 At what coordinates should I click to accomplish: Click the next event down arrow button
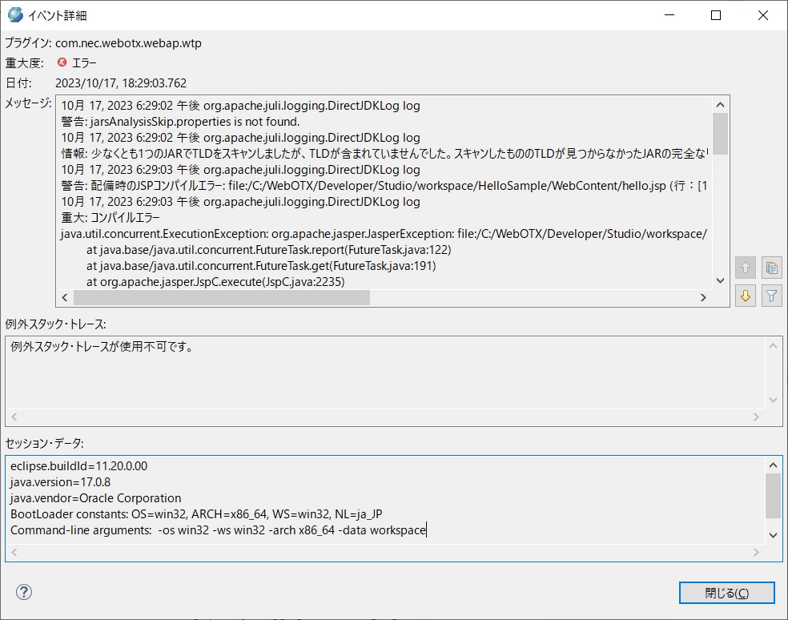[x=746, y=296]
